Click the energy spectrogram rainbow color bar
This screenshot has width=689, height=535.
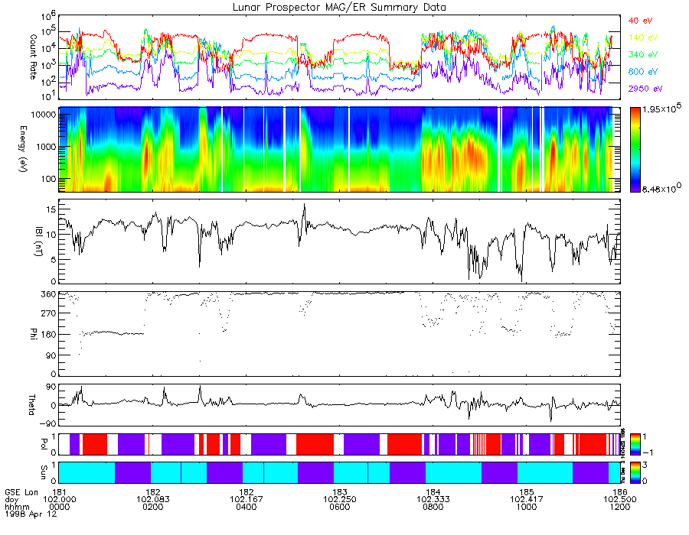tap(635, 150)
